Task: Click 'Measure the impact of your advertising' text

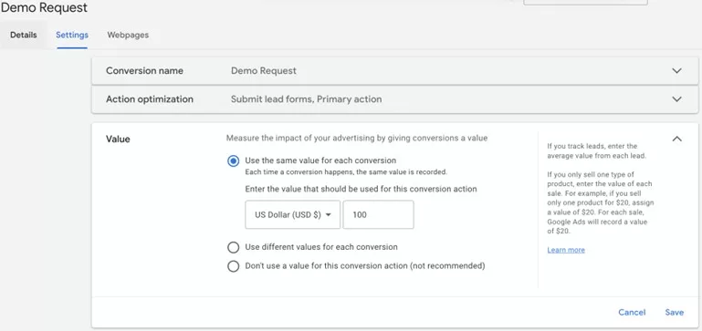Action: (x=357, y=139)
